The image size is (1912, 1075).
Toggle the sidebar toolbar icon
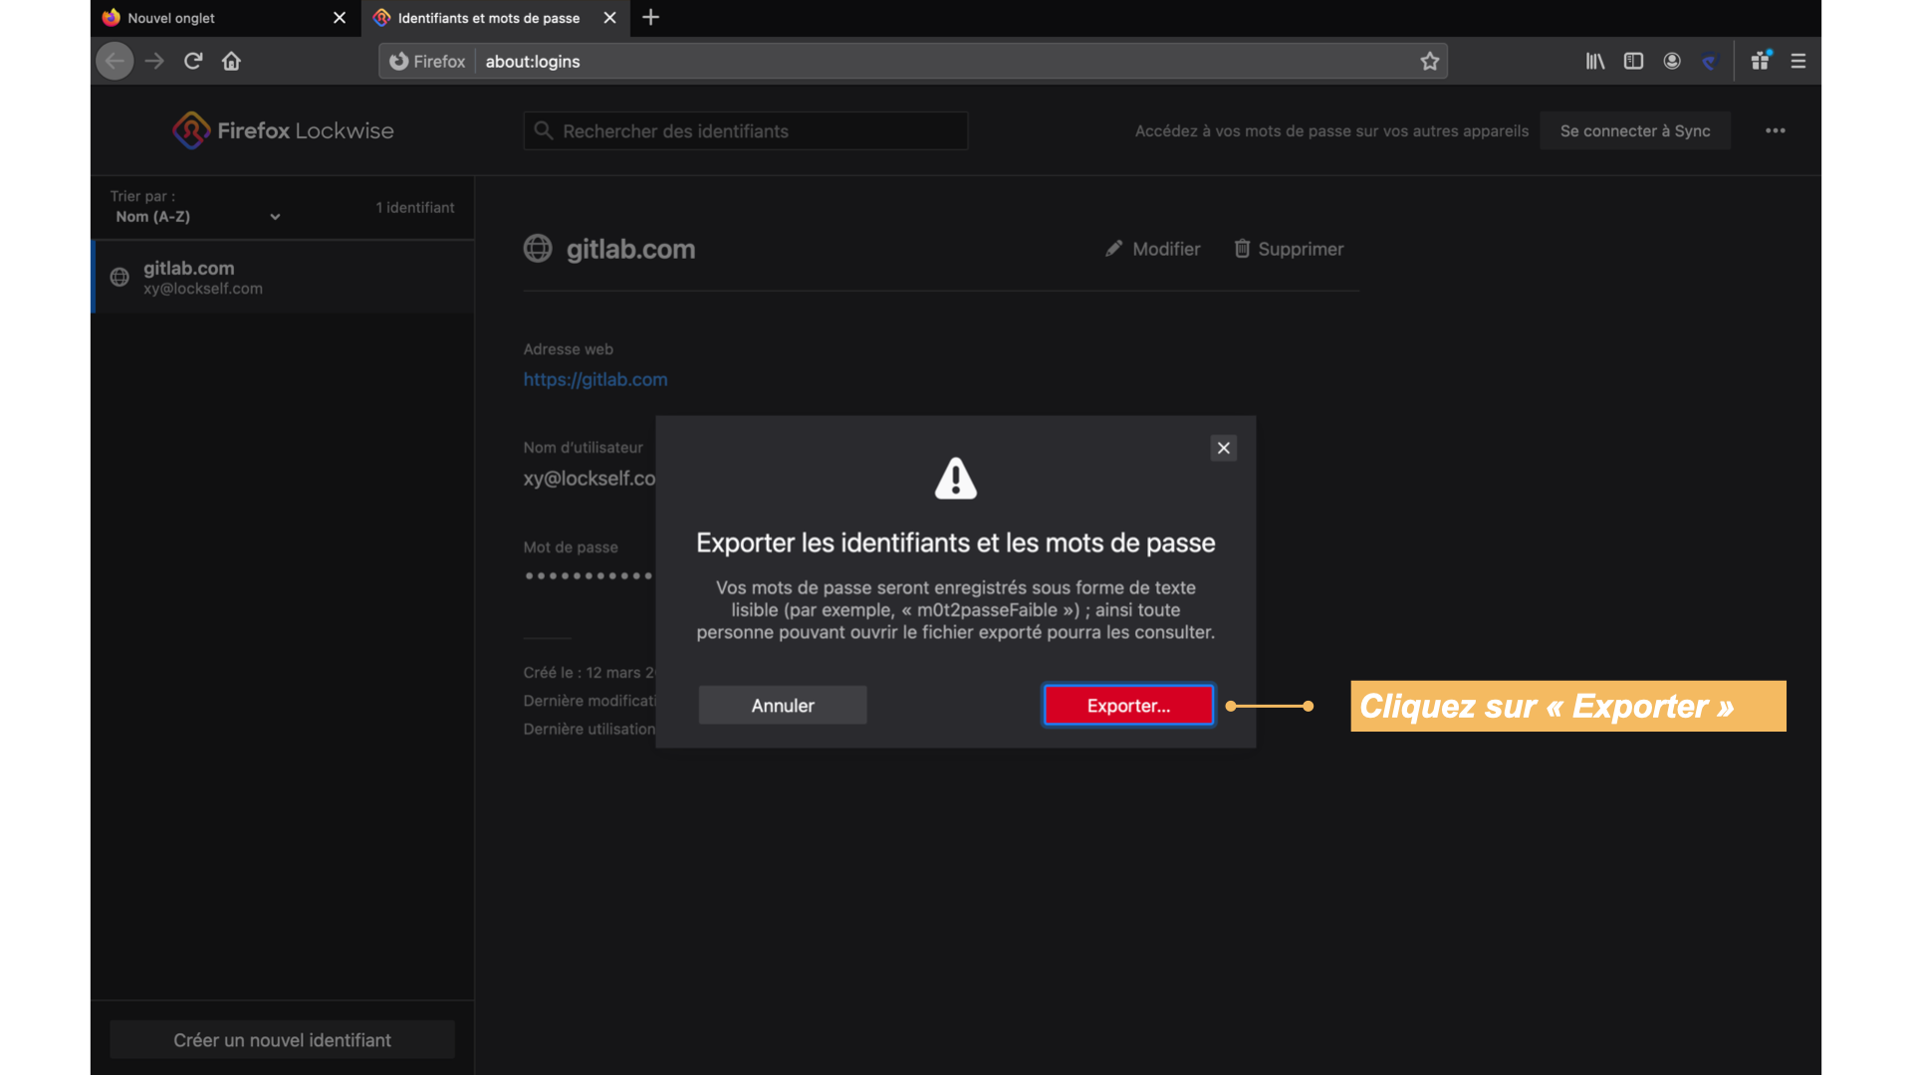coord(1633,61)
